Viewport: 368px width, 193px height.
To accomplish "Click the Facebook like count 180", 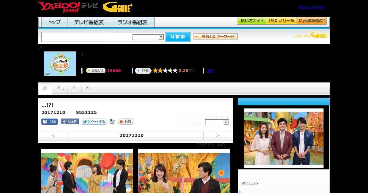I will (x=49, y=122).
